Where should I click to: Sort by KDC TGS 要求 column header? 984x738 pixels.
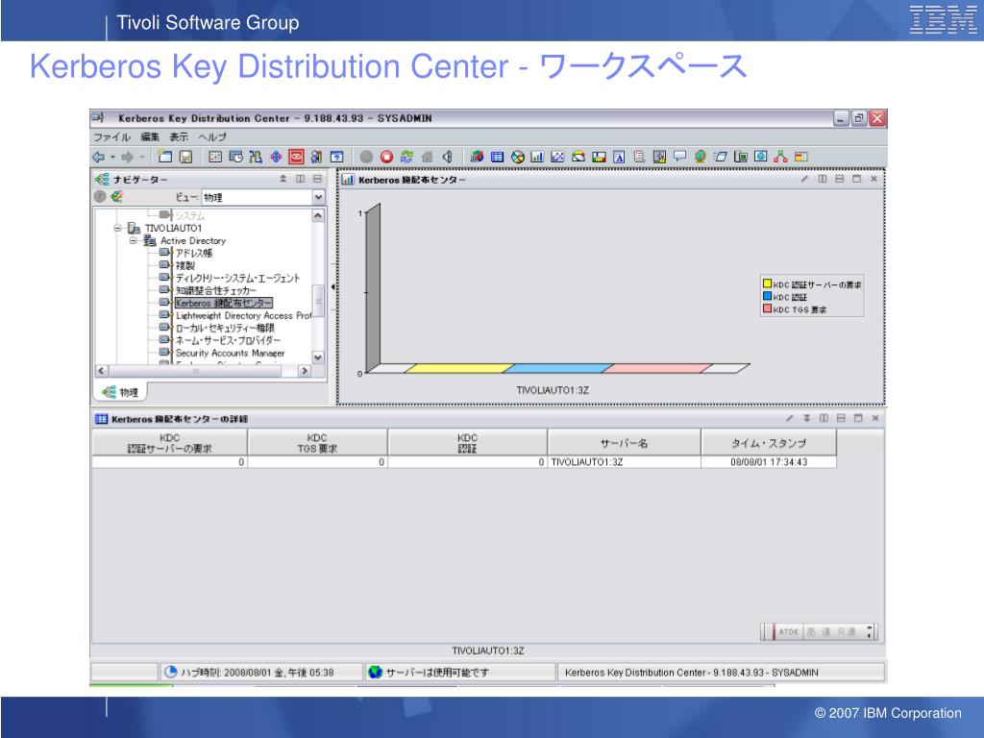click(x=317, y=443)
